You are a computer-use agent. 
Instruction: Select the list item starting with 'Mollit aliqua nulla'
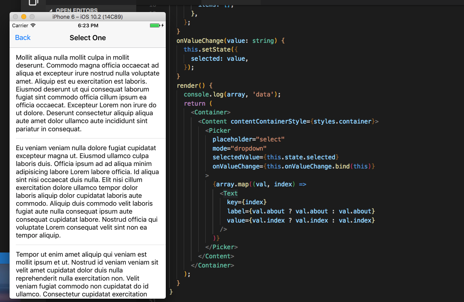click(87, 93)
